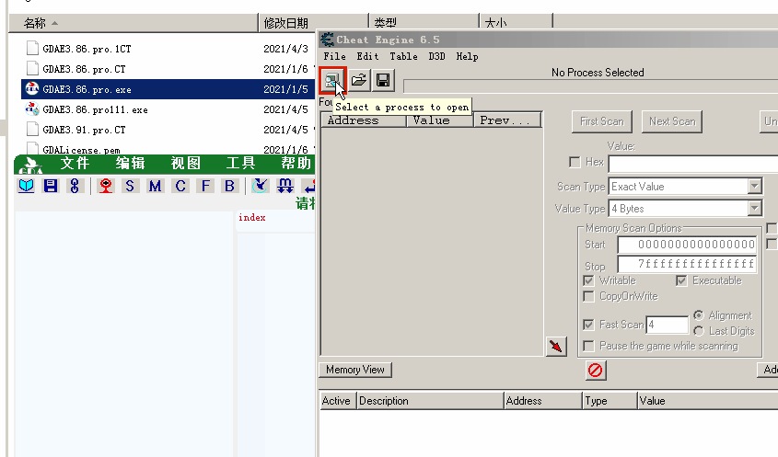
Task: Select GDAE3.86.pro111.exe file icon
Action: [x=32, y=109]
